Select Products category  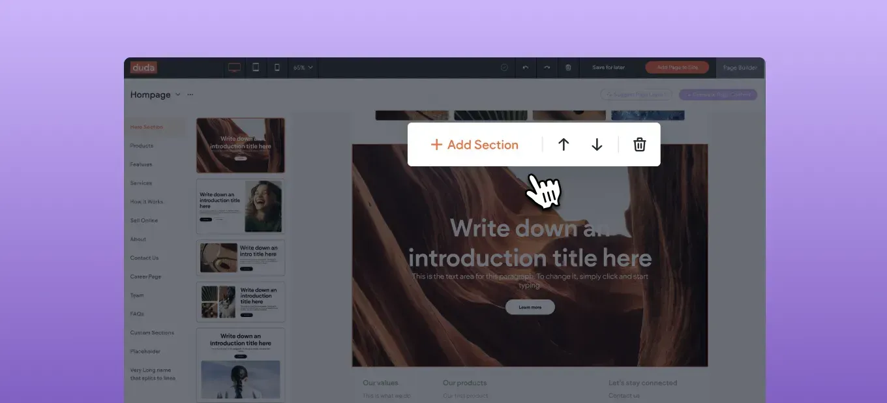[142, 145]
